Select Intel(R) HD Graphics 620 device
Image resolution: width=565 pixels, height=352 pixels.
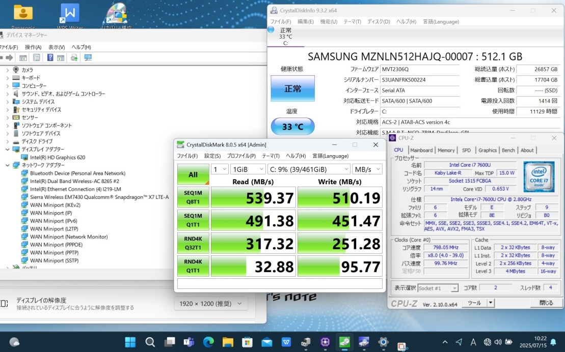pyautogui.click(x=57, y=158)
